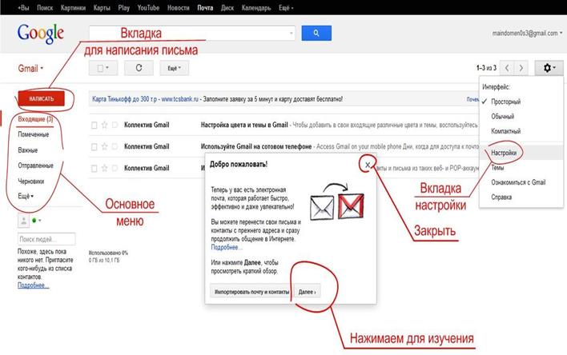Follow Подробнее link under chat contacts

click(33, 285)
